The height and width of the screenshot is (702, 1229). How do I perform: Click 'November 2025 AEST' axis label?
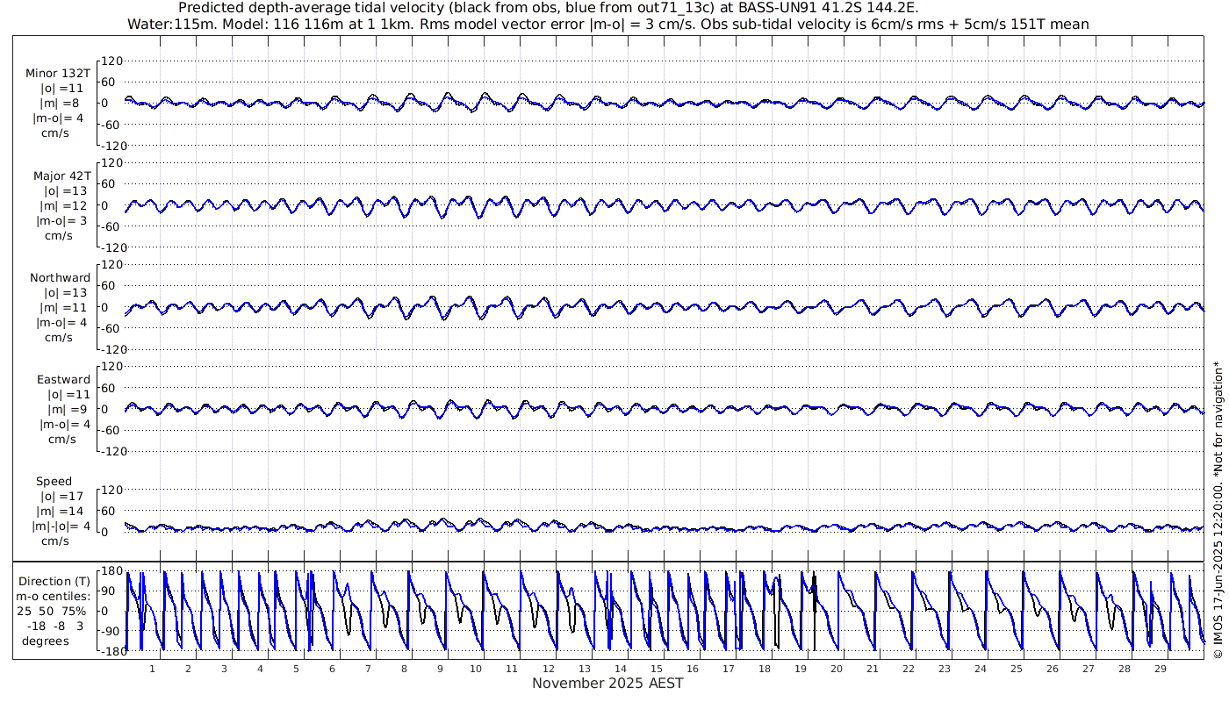[607, 683]
